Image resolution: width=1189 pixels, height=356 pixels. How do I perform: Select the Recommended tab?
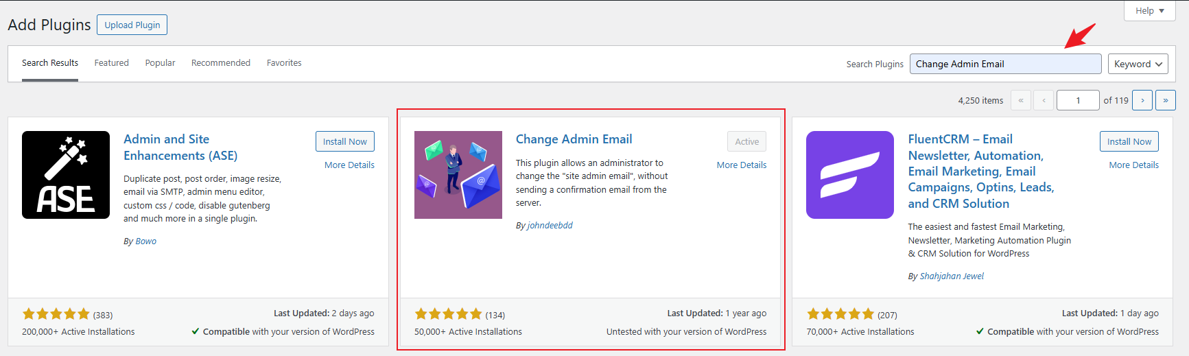221,62
